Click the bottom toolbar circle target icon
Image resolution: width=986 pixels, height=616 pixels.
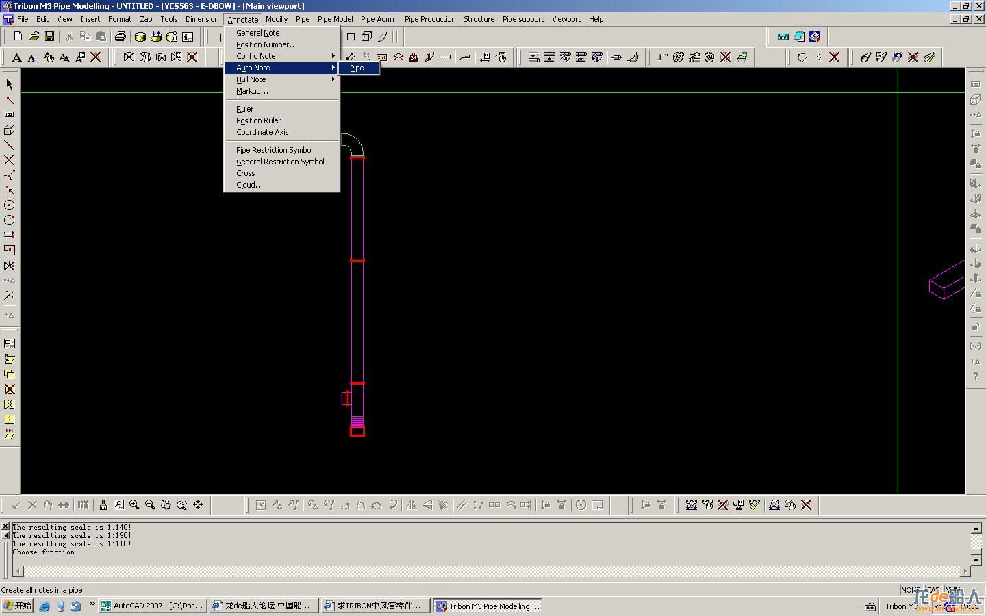coord(581,505)
